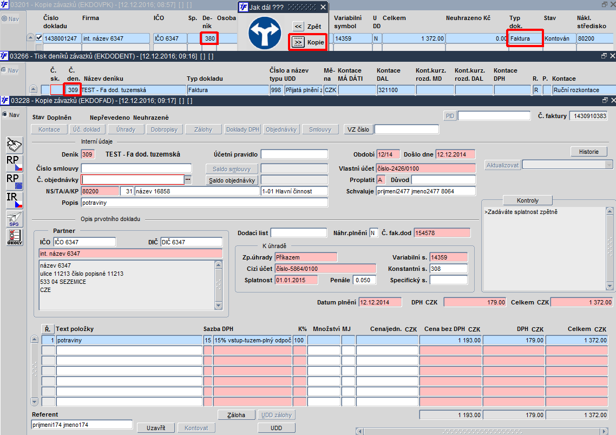Click the Č. objednávky input field
Screen dimensions: 616x435
point(133,180)
